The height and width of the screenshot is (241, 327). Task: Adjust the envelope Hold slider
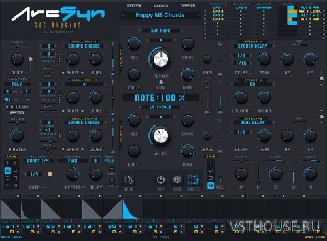click(x=258, y=174)
